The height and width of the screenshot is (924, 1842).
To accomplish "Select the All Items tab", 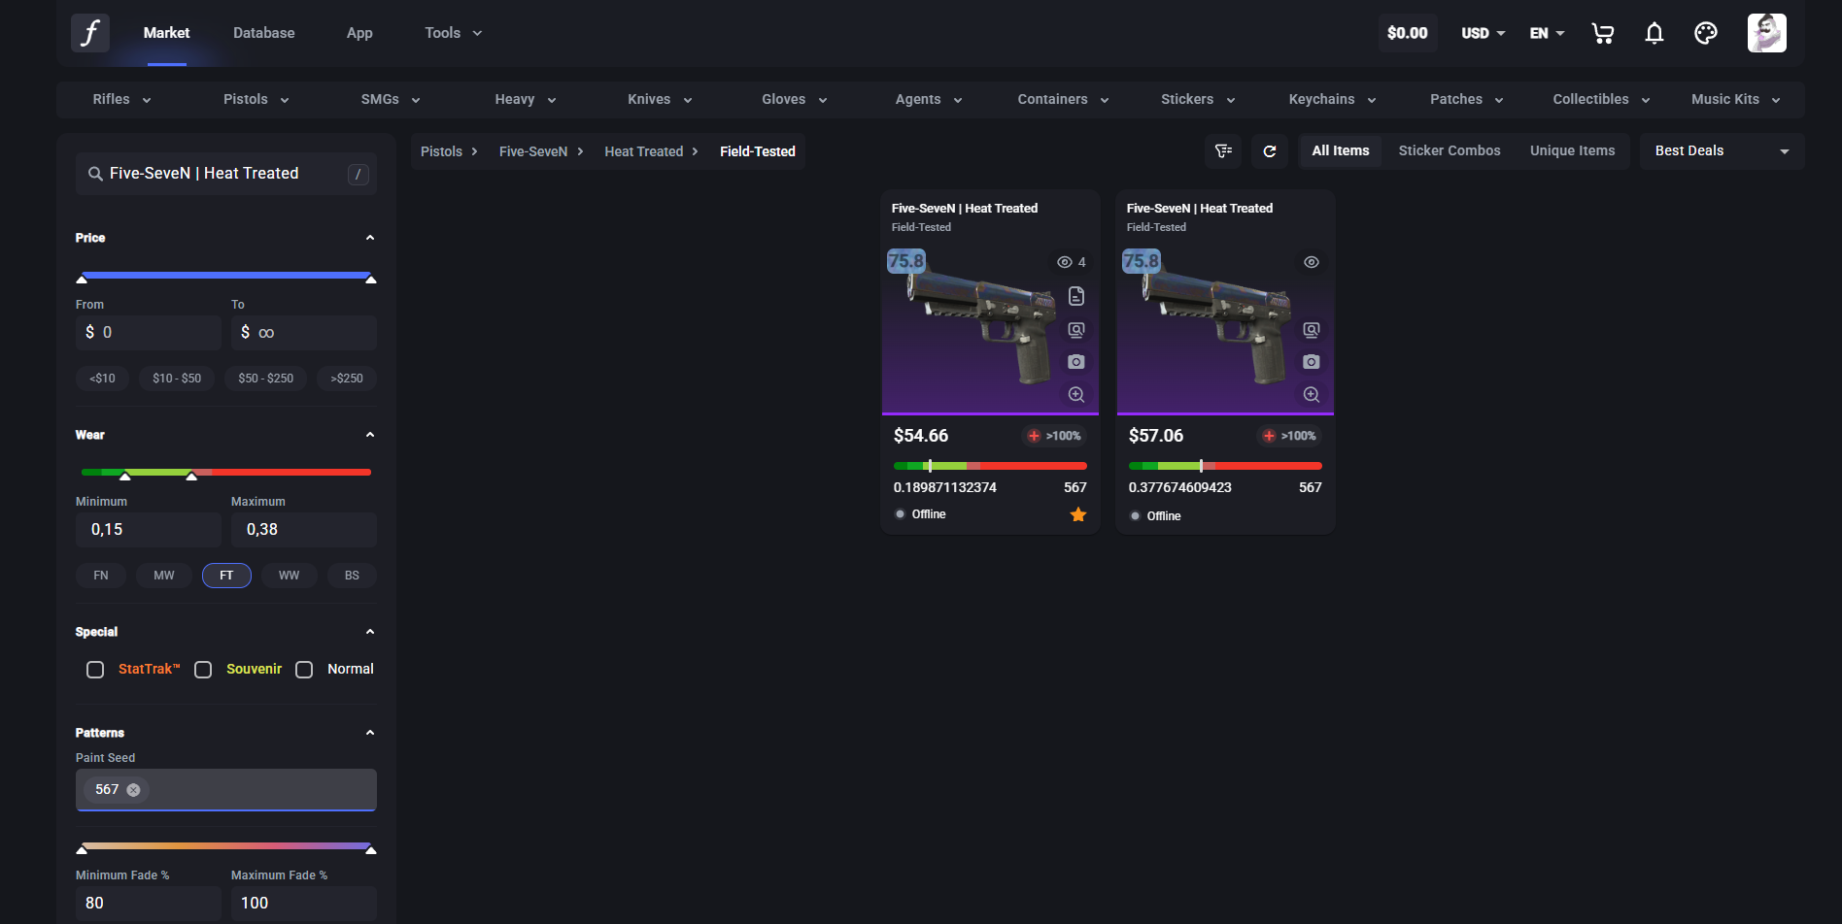I will 1341,151.
